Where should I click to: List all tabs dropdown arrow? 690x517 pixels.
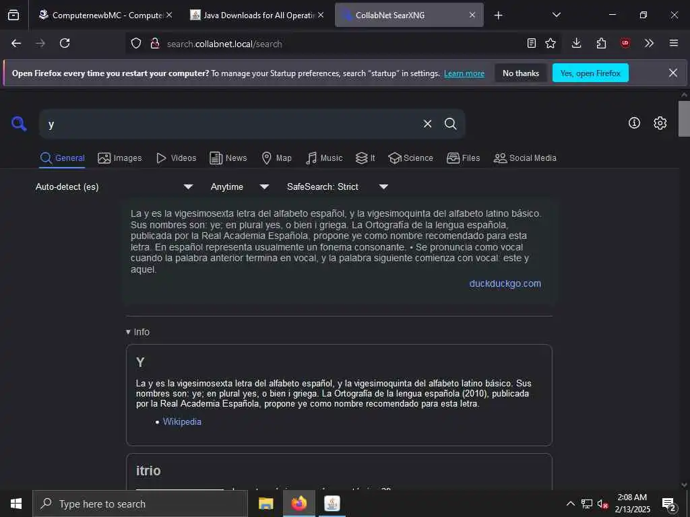556,15
